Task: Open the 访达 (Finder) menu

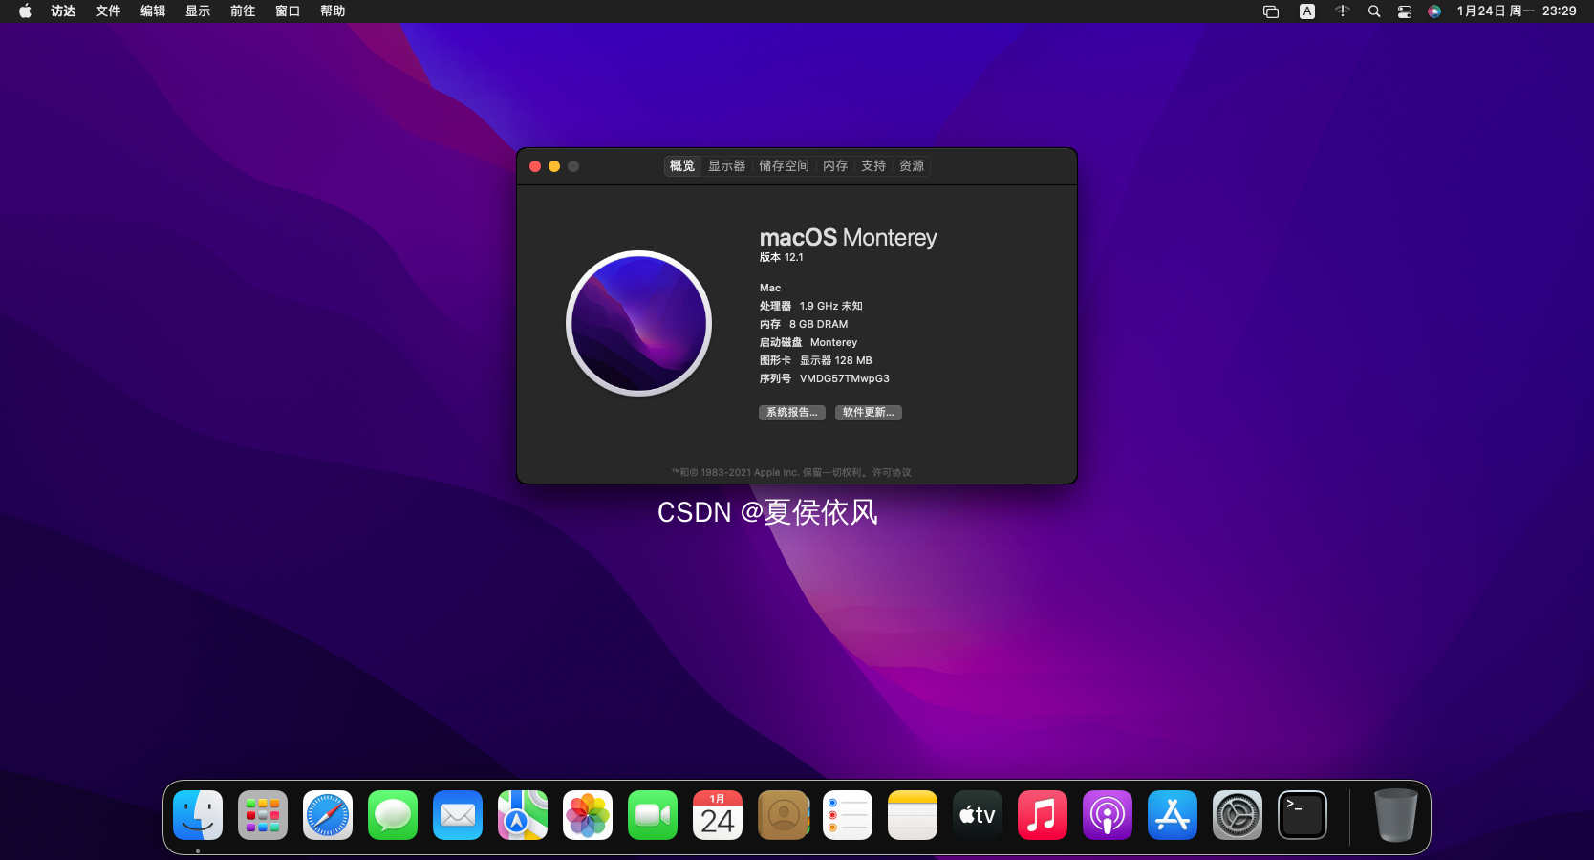Action: [63, 11]
